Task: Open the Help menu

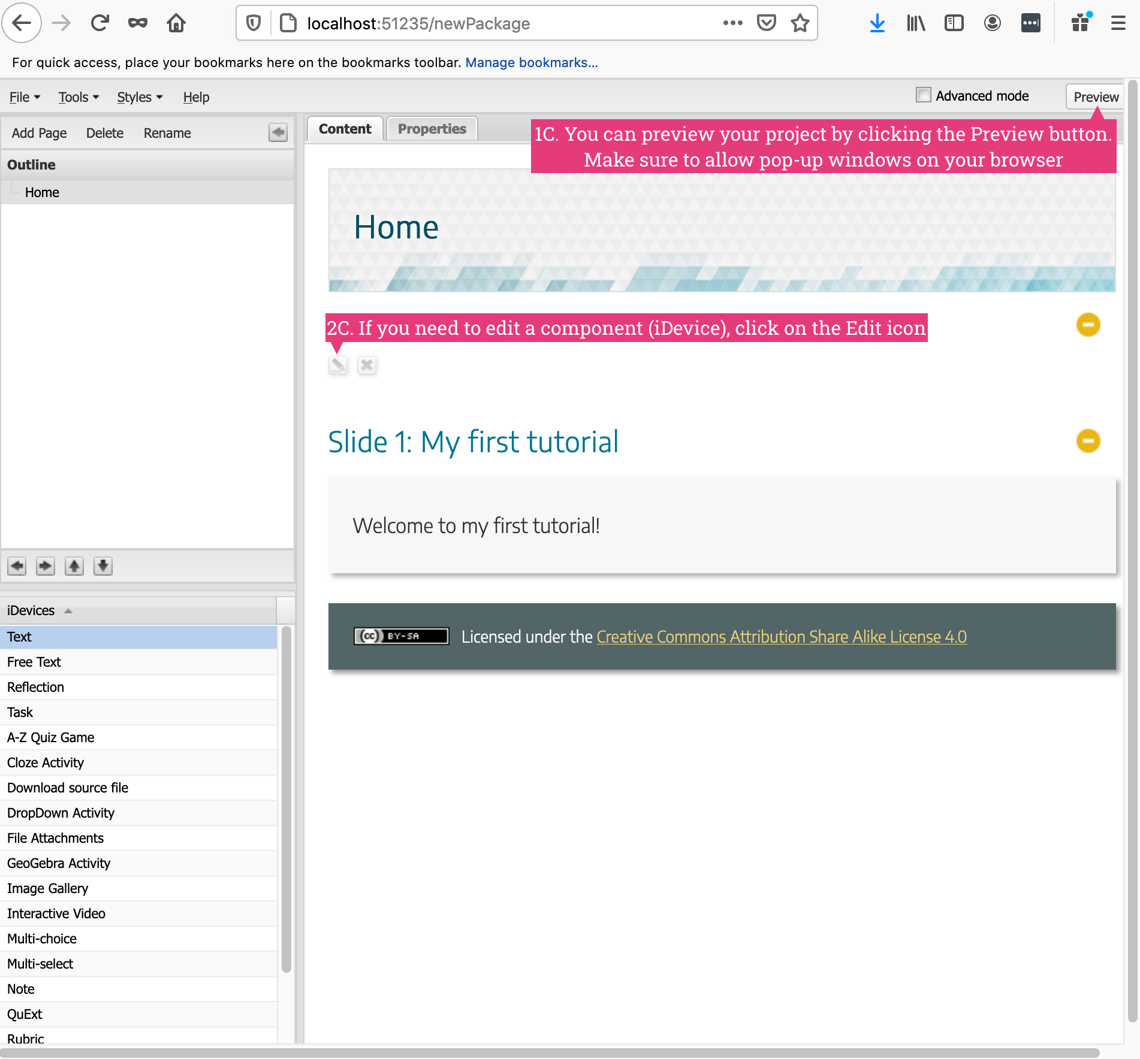Action: point(196,97)
